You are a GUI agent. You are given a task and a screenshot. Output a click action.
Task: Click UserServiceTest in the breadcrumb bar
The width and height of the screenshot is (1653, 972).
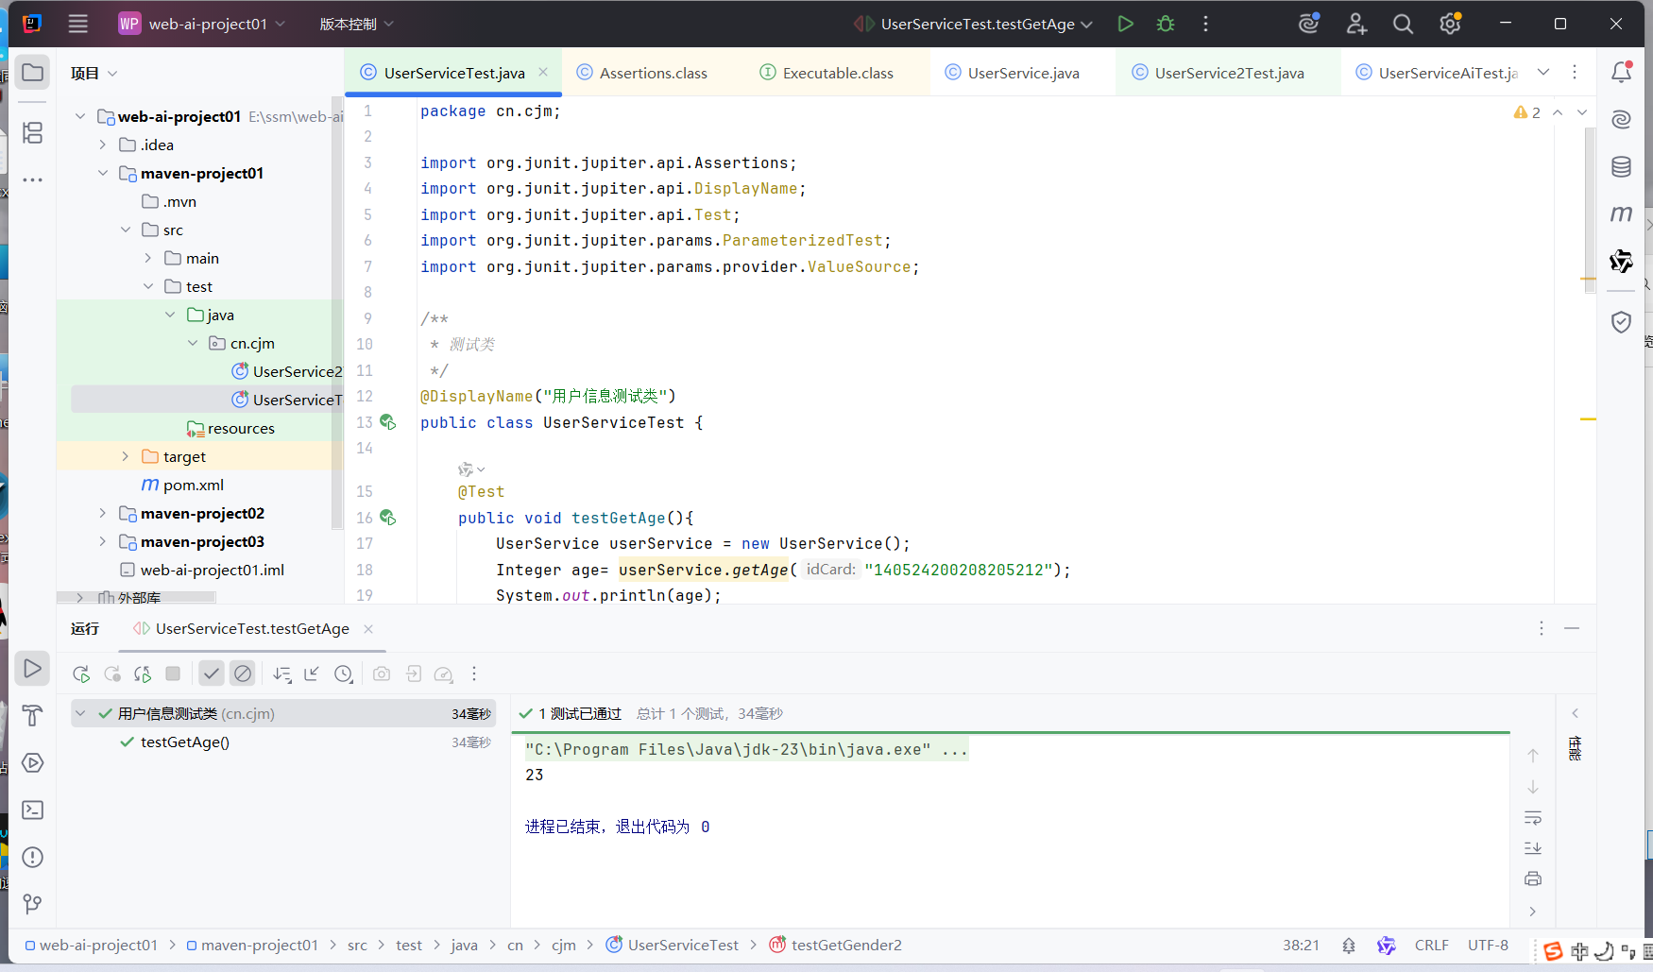[682, 945]
